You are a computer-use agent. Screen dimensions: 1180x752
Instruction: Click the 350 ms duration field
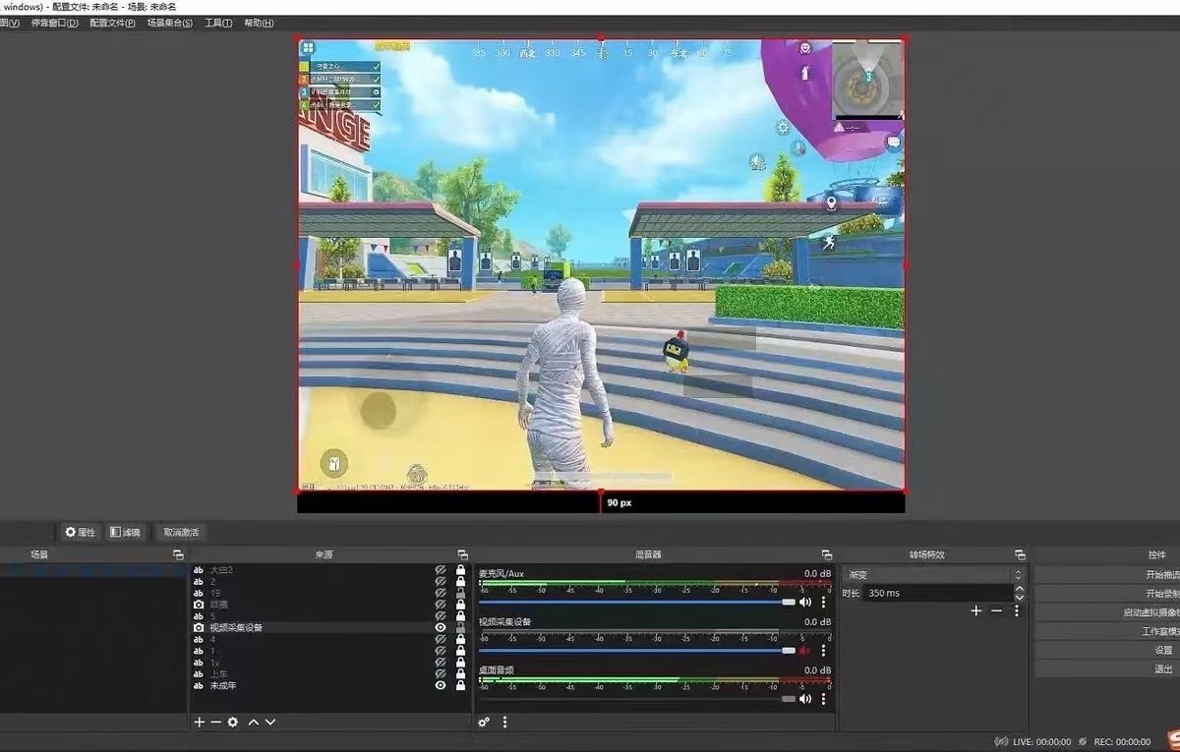(939, 594)
